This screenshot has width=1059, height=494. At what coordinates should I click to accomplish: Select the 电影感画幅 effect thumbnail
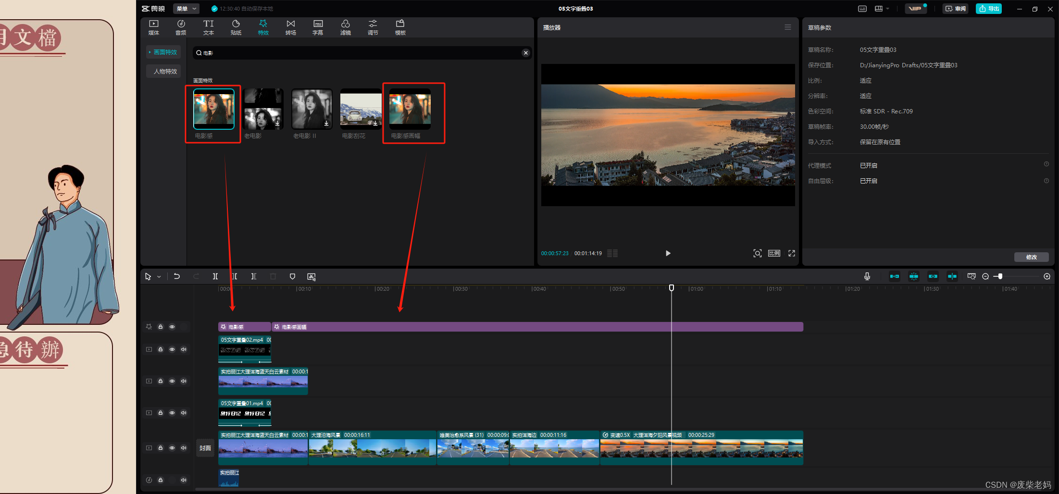click(410, 109)
